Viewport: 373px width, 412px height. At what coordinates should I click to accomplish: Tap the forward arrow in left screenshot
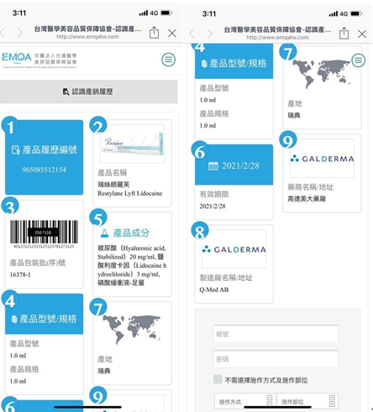coord(20,33)
